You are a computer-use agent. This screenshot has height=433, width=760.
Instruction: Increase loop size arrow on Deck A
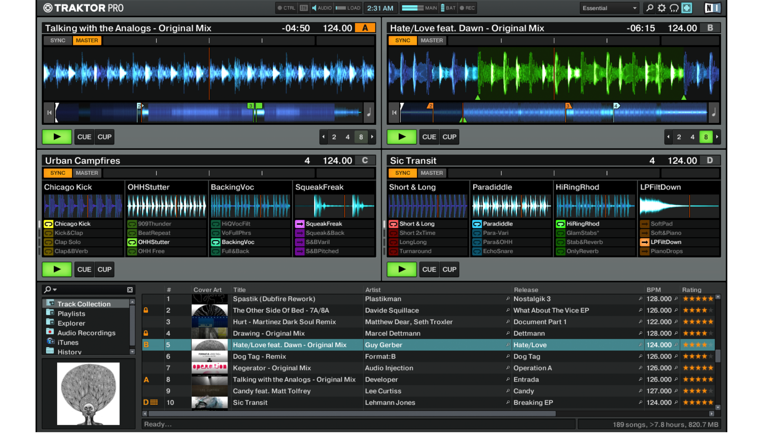[x=372, y=137]
